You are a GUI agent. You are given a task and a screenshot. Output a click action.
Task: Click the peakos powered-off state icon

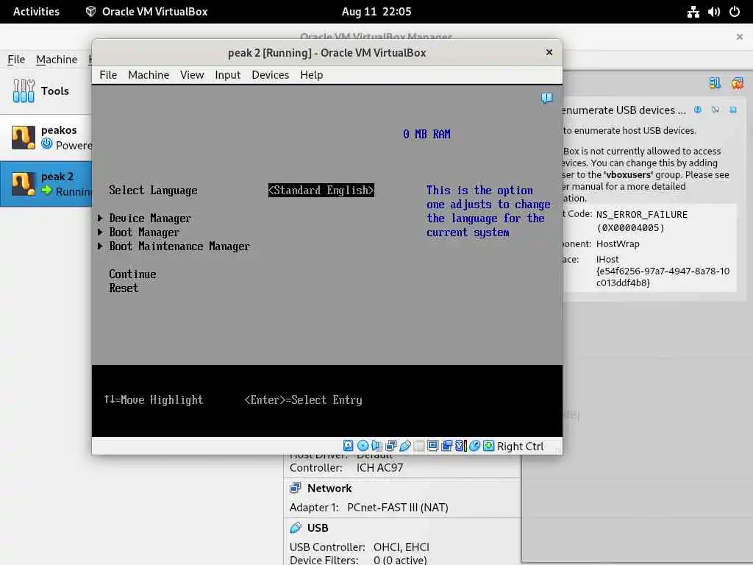click(x=46, y=143)
